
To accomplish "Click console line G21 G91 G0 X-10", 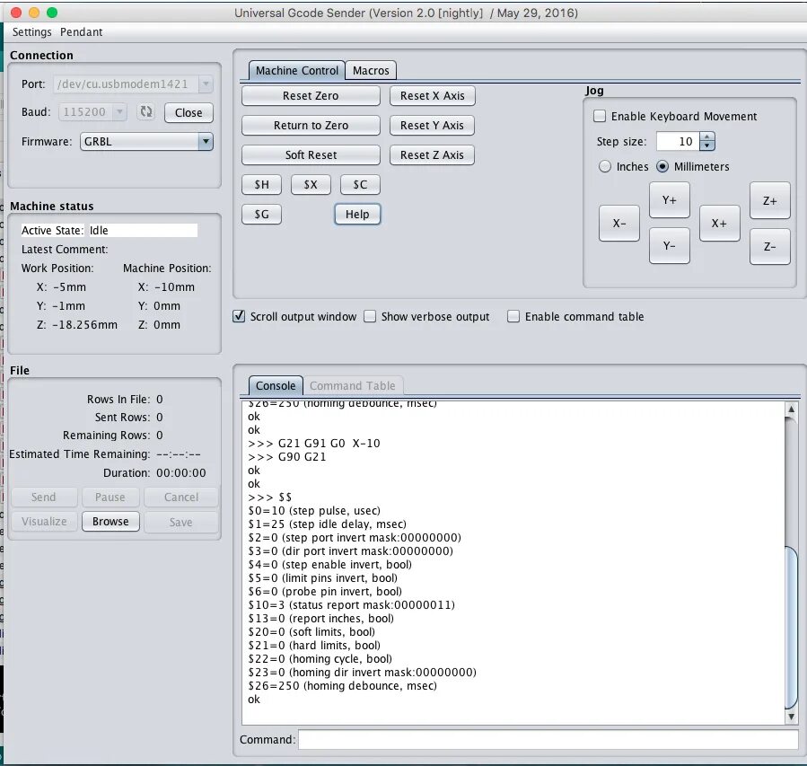I will pos(314,444).
